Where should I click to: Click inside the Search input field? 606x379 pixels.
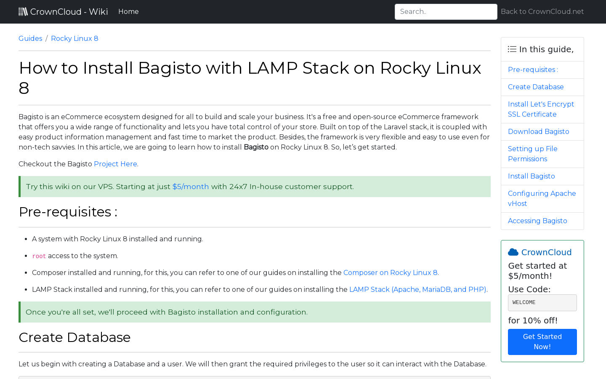[x=446, y=11]
